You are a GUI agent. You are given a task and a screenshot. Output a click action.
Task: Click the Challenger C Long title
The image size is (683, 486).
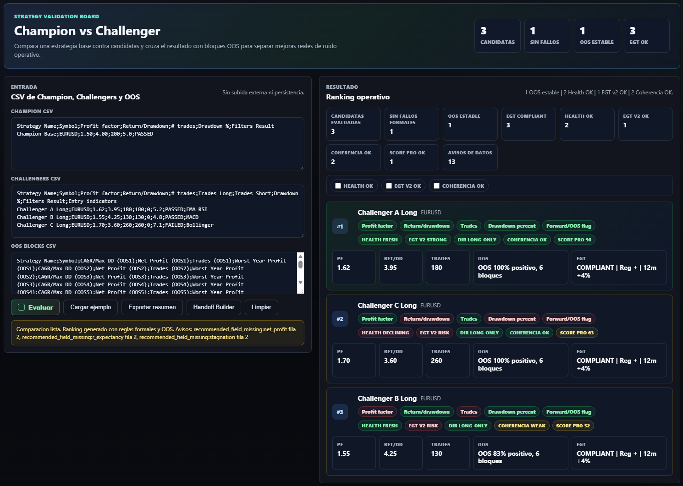[387, 306]
